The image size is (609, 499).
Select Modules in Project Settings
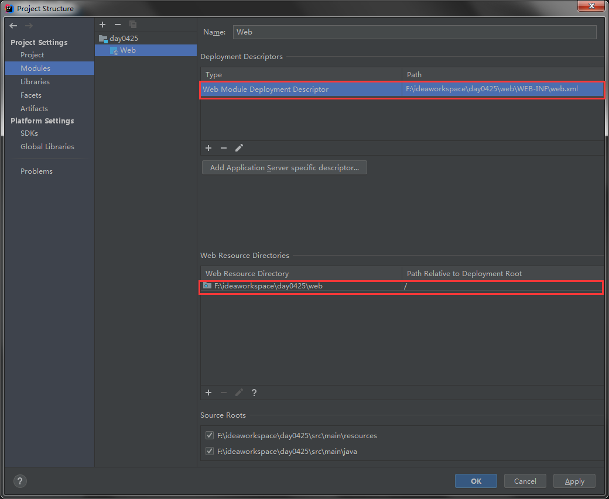(x=49, y=68)
